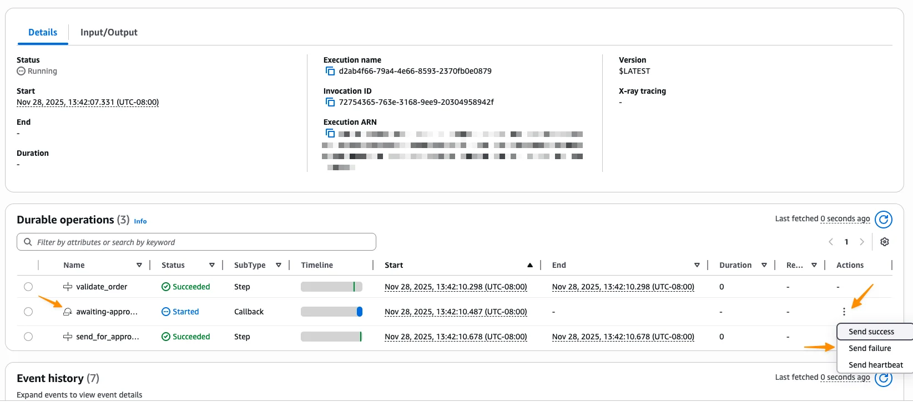The image size is (913, 402).
Task: Copy the Execution ARN
Action: tap(330, 133)
